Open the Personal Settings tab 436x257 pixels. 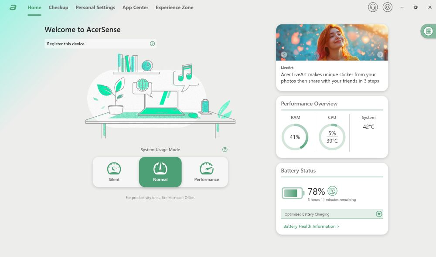(95, 7)
